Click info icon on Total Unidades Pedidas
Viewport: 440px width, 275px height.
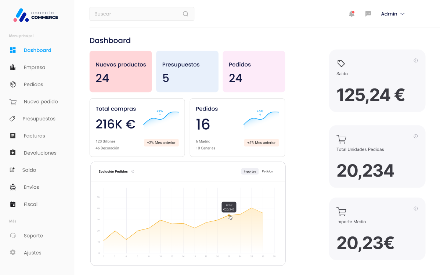[415, 136]
